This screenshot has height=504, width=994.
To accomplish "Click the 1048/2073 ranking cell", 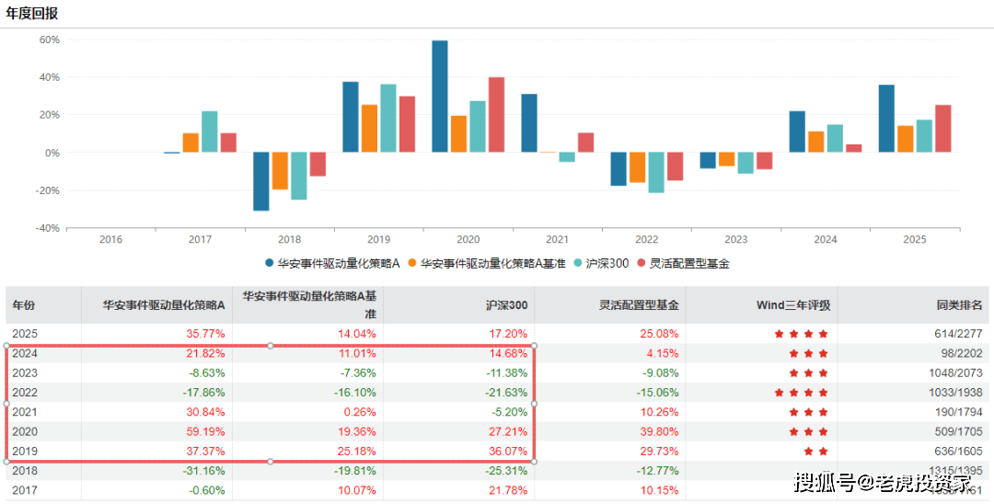I will coord(954,372).
